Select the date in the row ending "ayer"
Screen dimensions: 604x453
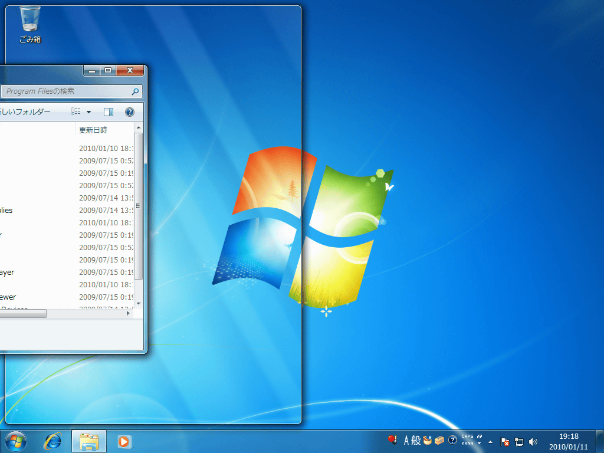point(106,273)
